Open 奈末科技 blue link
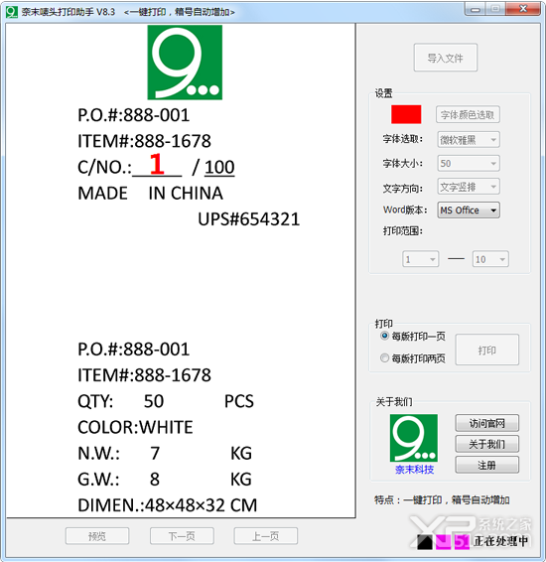The width and height of the screenshot is (546, 562). coord(414,470)
